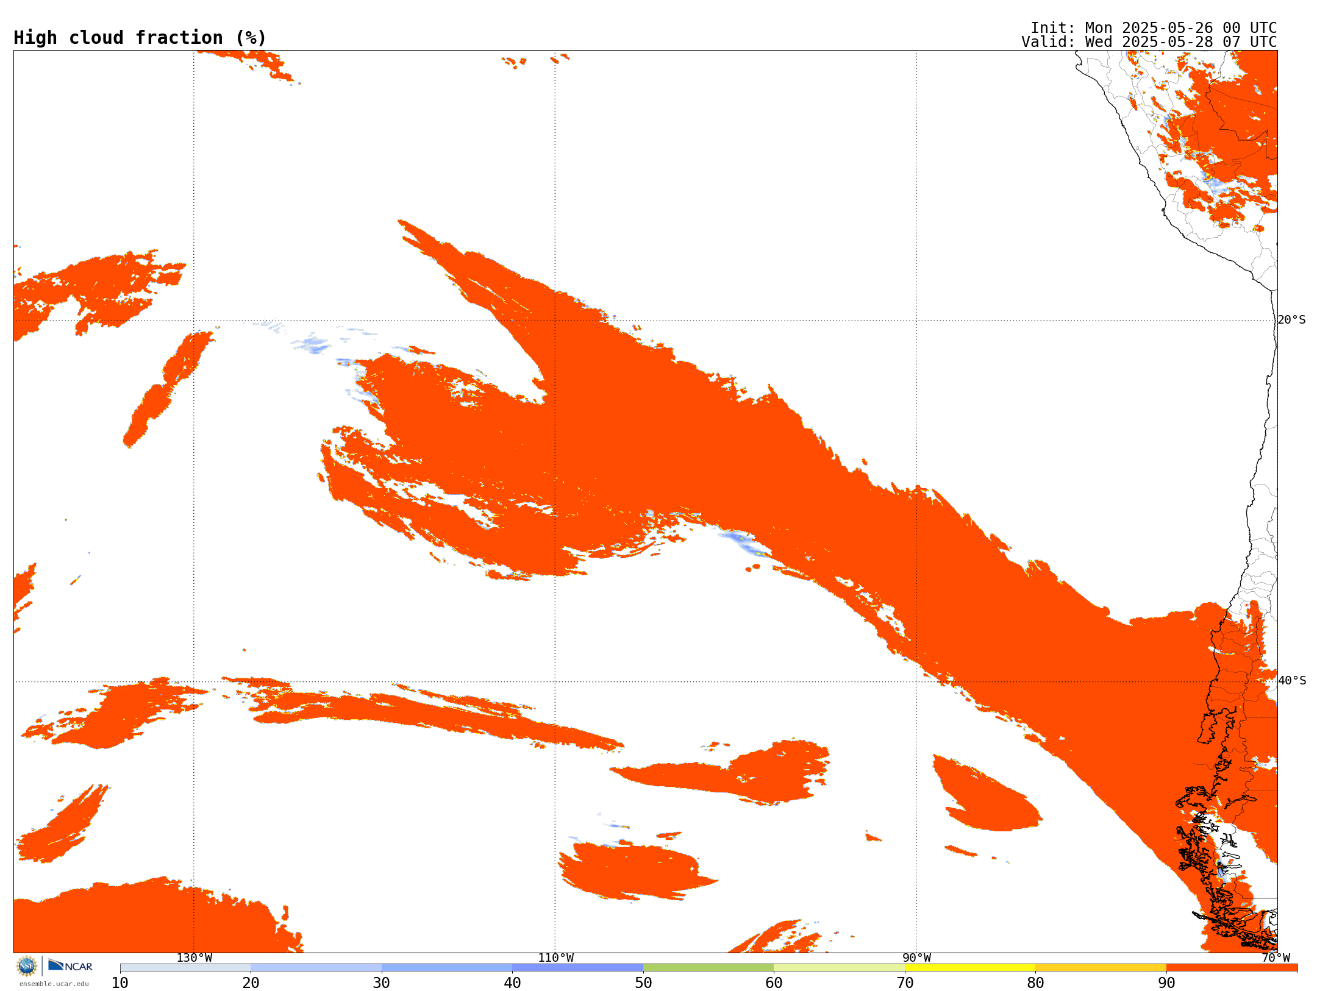Select the above-90 orange-red colorbar segment
Viewport: 1317px width, 991px height.
(x=1232, y=968)
